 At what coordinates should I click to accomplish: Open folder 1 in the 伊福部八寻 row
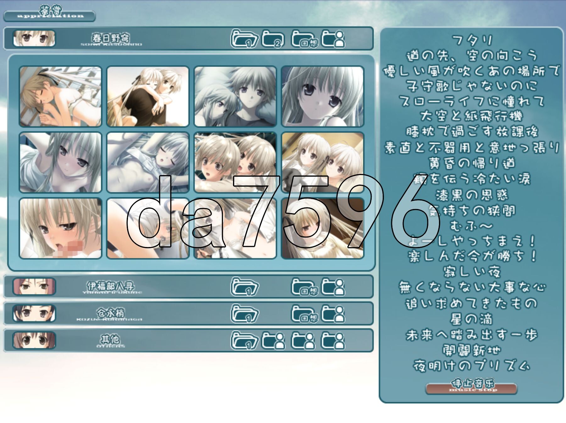point(244,287)
